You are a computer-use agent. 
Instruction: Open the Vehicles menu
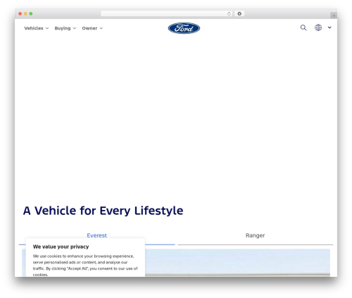[34, 28]
